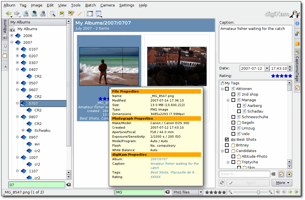This screenshot has height=200, width=305.
Task: Collapse the 2007 album tree node
Action: (12, 42)
